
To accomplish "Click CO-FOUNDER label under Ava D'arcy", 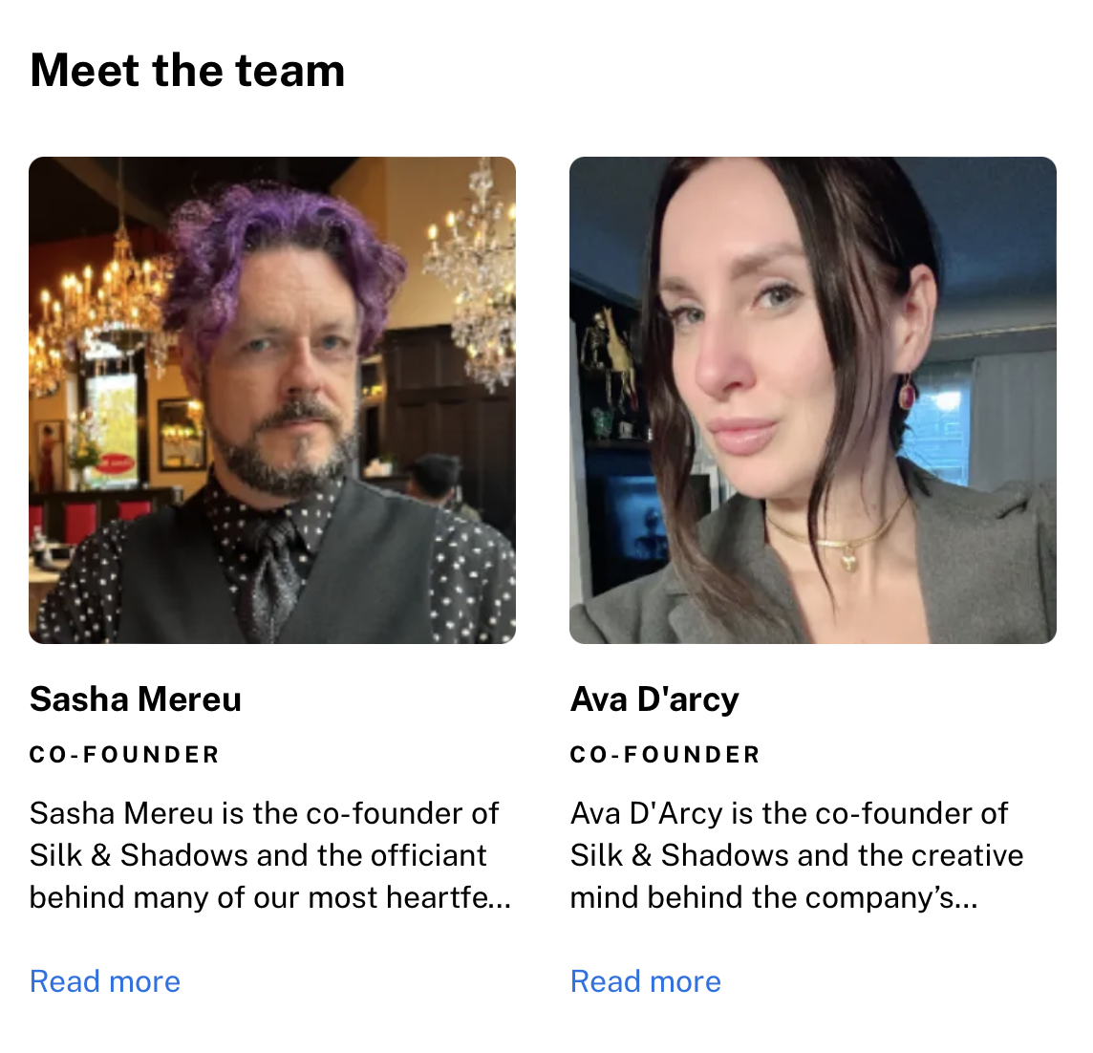I will [666, 755].
